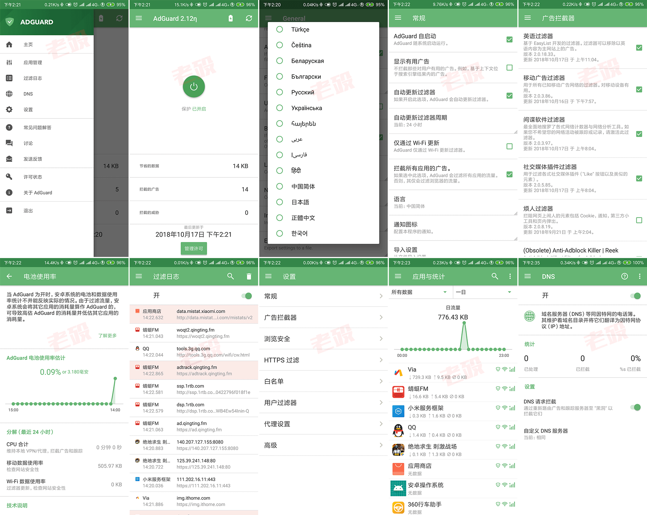Open 语言 language setting
The image size is (647, 515).
tap(453, 202)
